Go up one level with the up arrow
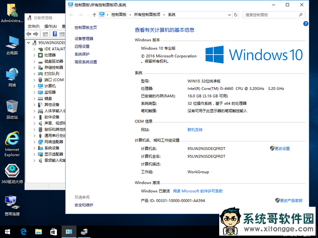The height and width of the screenshot is (238, 318). 94,15
